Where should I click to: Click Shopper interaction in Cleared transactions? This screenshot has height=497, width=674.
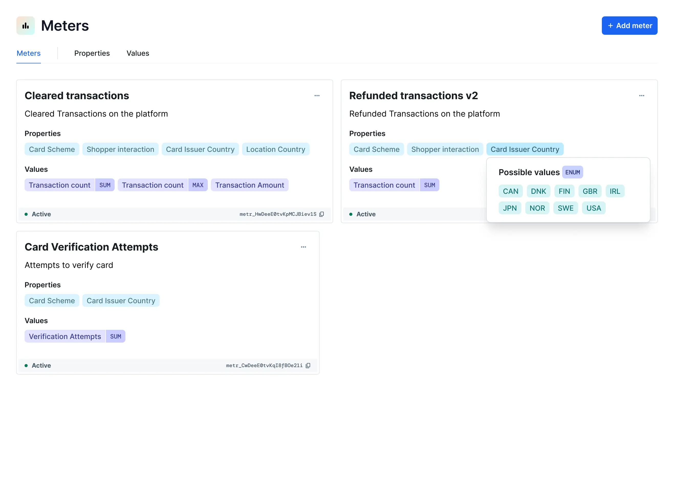click(x=120, y=149)
